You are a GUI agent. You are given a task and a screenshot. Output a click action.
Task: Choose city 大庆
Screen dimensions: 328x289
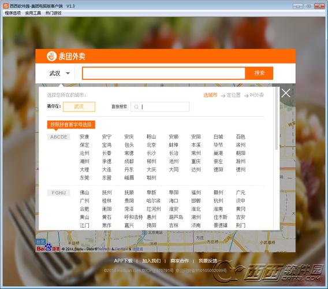(151, 169)
